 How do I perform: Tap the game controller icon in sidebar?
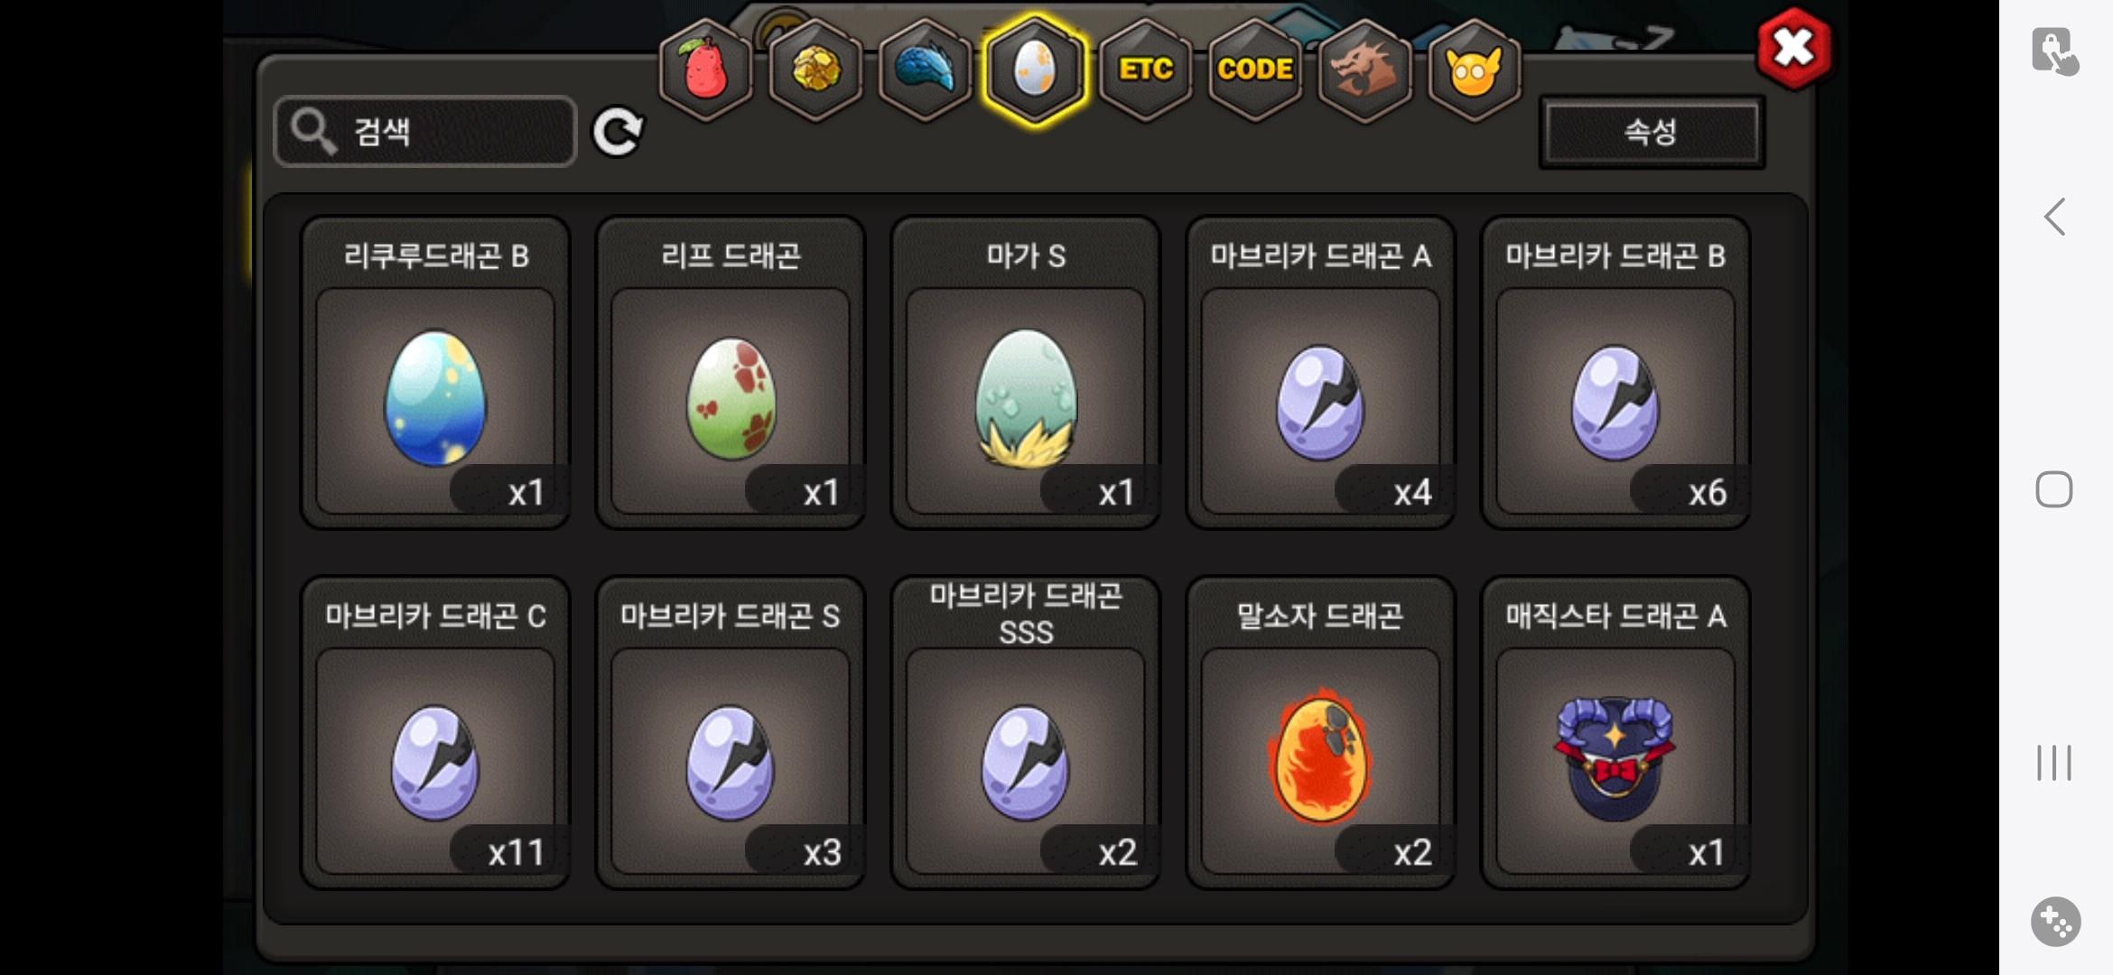(2056, 922)
